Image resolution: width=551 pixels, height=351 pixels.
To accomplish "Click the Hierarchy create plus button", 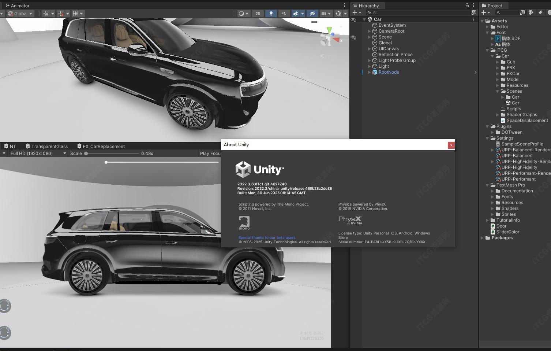I will click(355, 12).
